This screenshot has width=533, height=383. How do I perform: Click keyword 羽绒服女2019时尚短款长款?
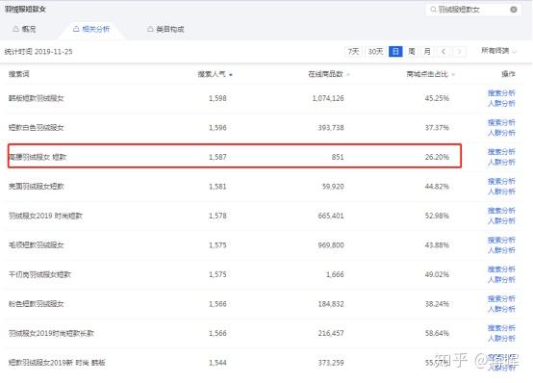point(51,333)
